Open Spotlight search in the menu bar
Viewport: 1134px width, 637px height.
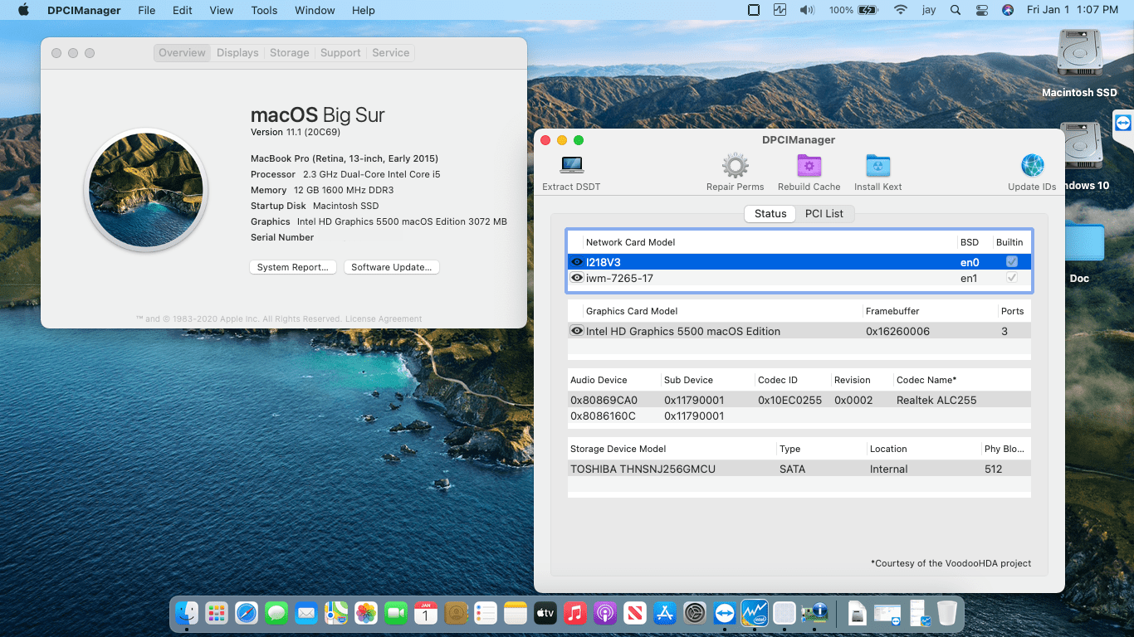pos(956,10)
